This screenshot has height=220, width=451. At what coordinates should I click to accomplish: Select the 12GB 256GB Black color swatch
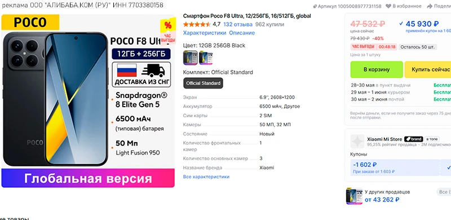(191, 58)
